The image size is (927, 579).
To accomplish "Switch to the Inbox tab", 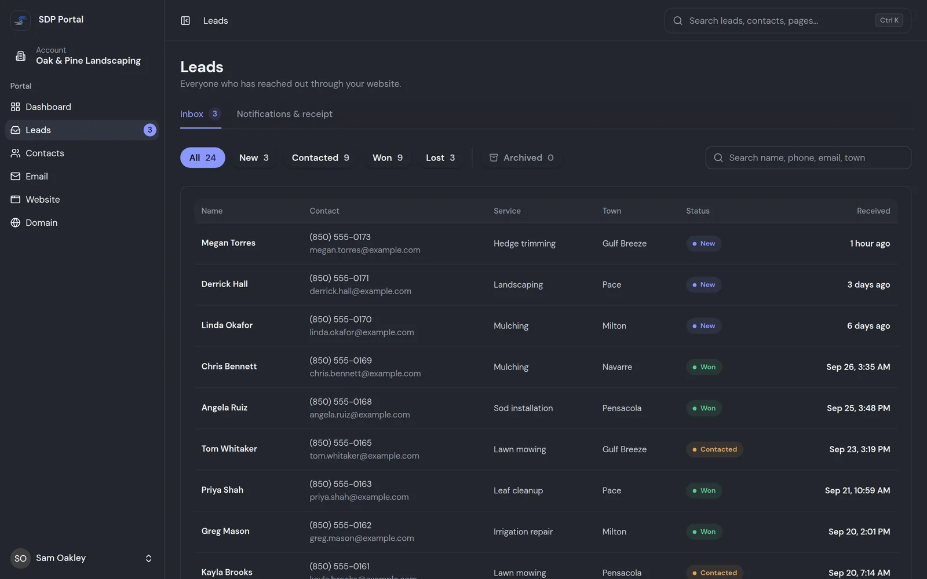I will click(x=200, y=114).
